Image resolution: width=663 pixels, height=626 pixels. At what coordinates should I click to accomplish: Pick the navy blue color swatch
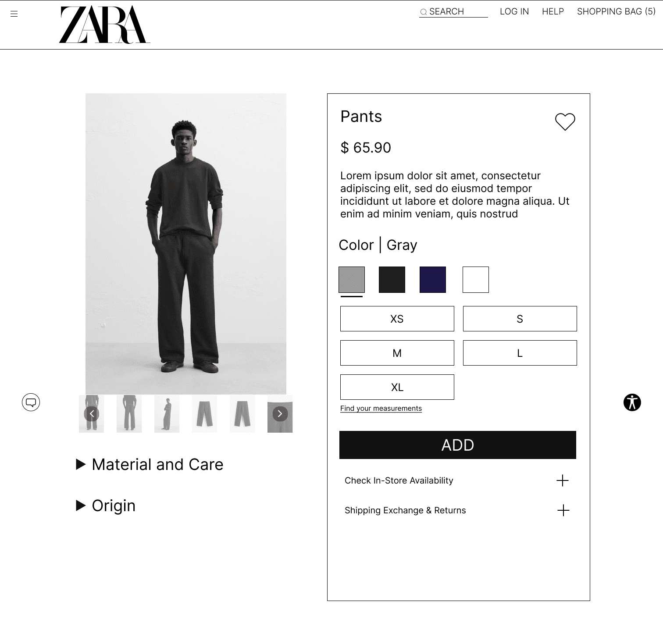click(433, 280)
